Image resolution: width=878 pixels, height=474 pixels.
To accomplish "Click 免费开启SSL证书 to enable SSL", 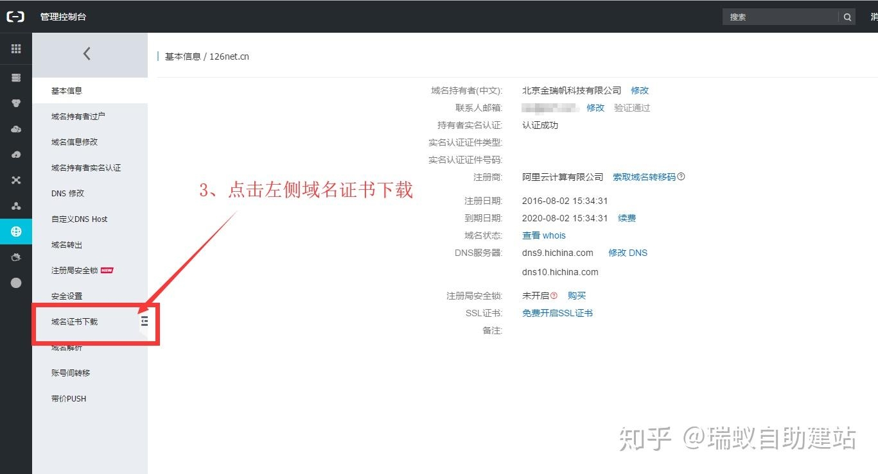I will 558,313.
